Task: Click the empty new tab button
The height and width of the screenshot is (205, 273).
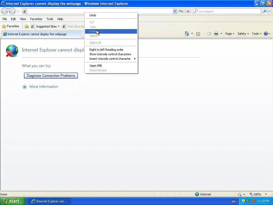Action: coord(83,34)
